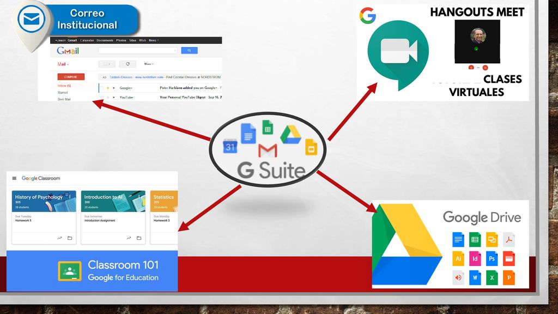Viewport: 558px width, 314px height.
Task: Click the red video file icon in the Drive grid
Action: pyautogui.click(x=509, y=259)
